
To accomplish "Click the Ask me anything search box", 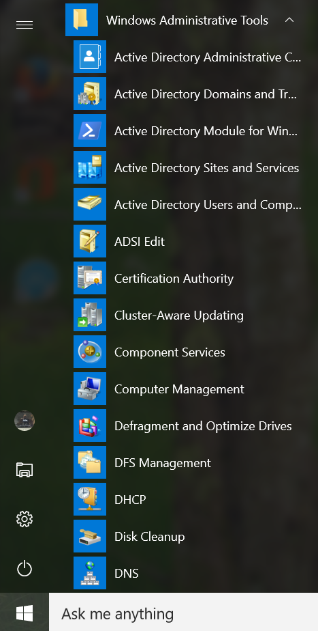I will click(x=183, y=614).
